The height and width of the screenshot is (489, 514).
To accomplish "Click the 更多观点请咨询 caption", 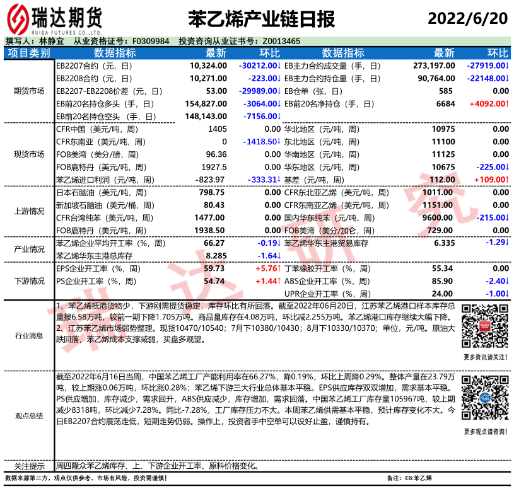I will (483, 431).
